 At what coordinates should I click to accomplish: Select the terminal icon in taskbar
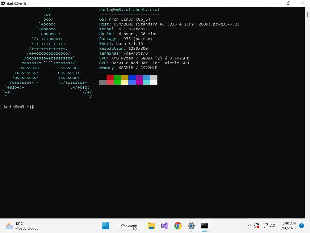click(x=204, y=226)
